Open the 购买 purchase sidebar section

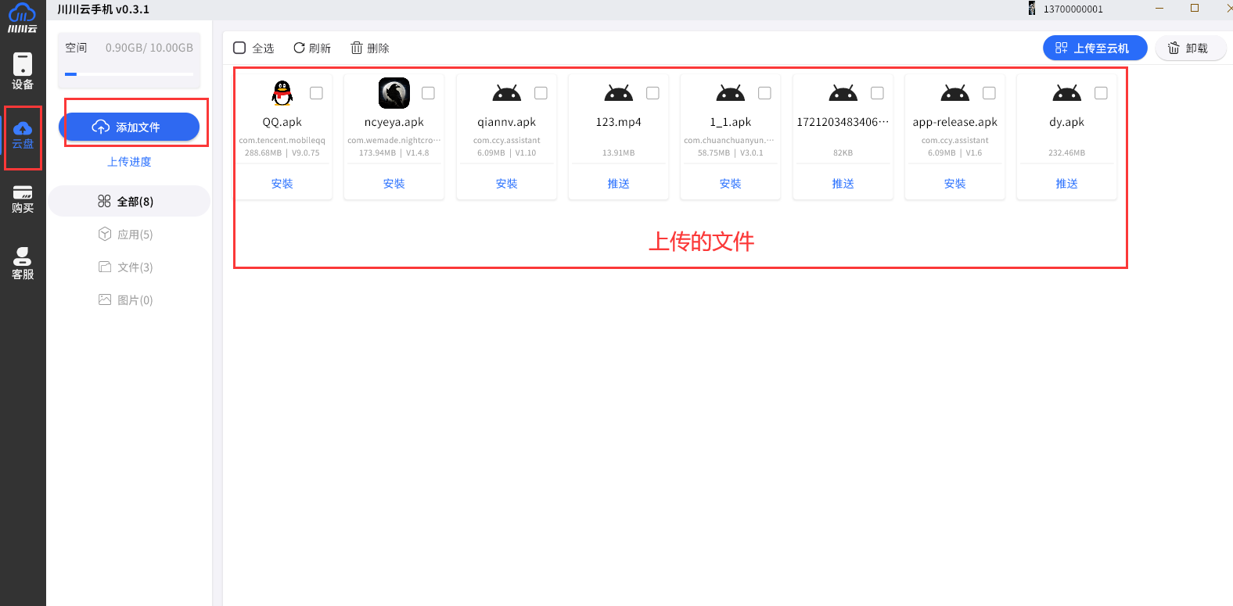(x=23, y=199)
